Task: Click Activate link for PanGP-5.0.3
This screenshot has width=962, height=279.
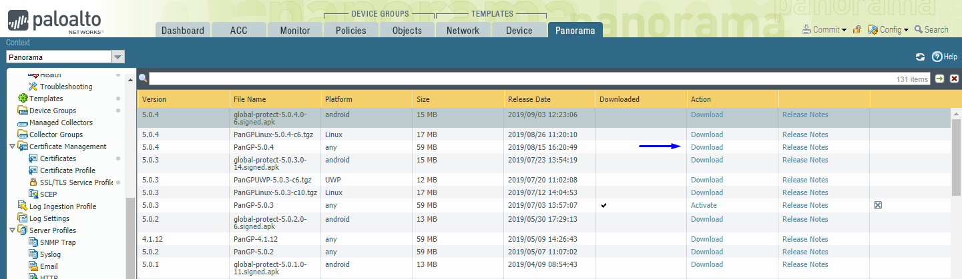Action: (704, 205)
